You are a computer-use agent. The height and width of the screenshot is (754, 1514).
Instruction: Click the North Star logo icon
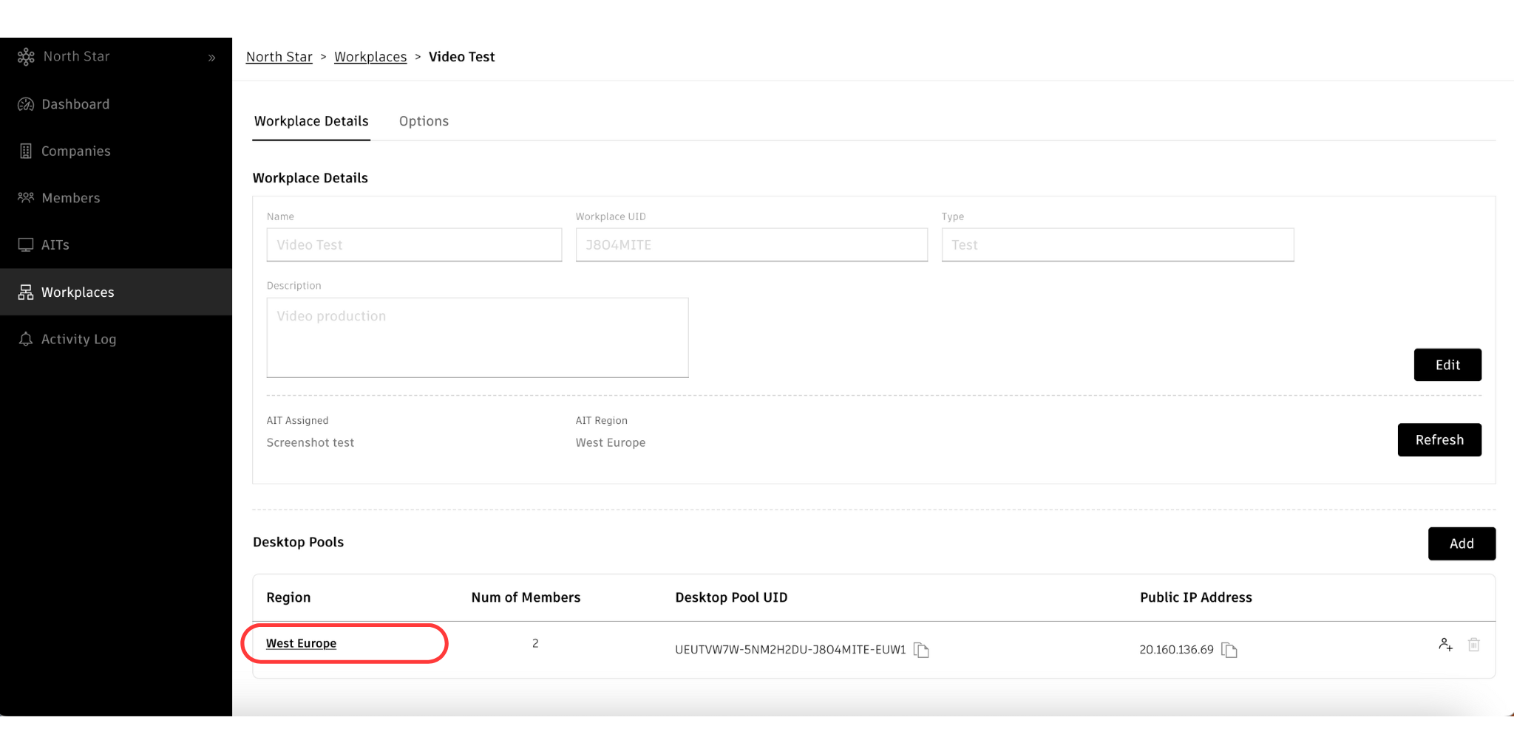coord(26,57)
